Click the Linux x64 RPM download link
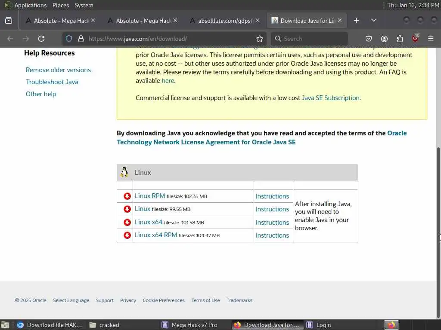Image resolution: width=441 pixels, height=330 pixels. click(156, 235)
